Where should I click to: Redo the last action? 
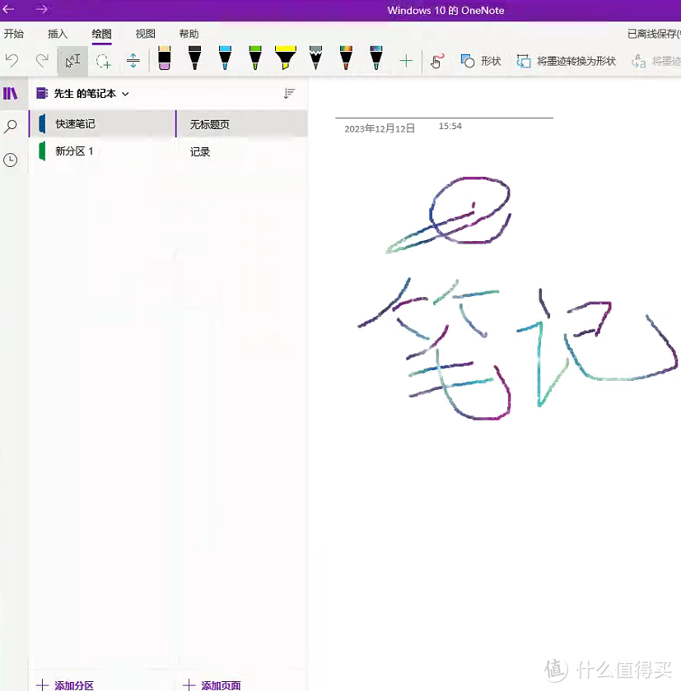point(42,61)
